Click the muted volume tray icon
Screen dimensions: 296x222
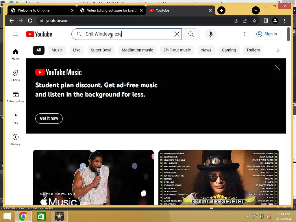point(269,217)
